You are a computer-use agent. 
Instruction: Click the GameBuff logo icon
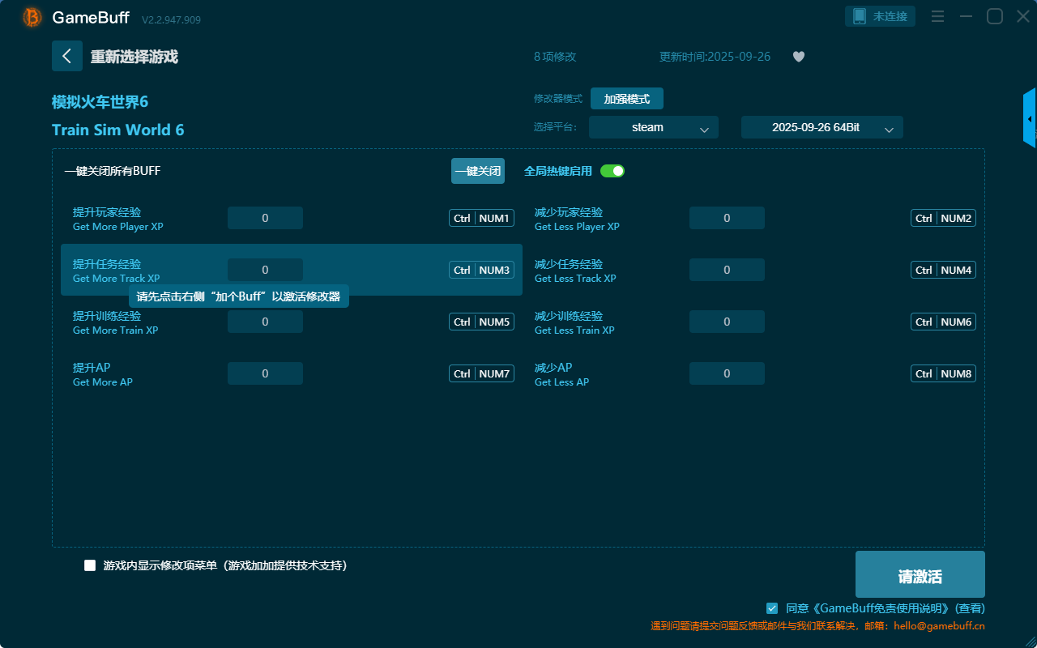[x=32, y=17]
